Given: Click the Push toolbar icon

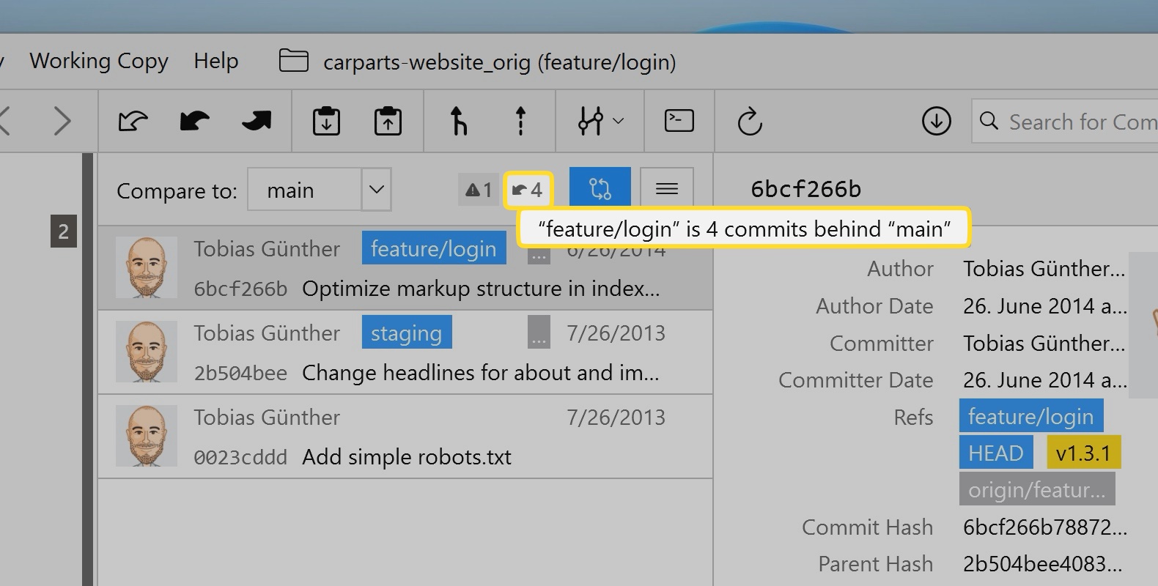Looking at the screenshot, I should pyautogui.click(x=256, y=121).
